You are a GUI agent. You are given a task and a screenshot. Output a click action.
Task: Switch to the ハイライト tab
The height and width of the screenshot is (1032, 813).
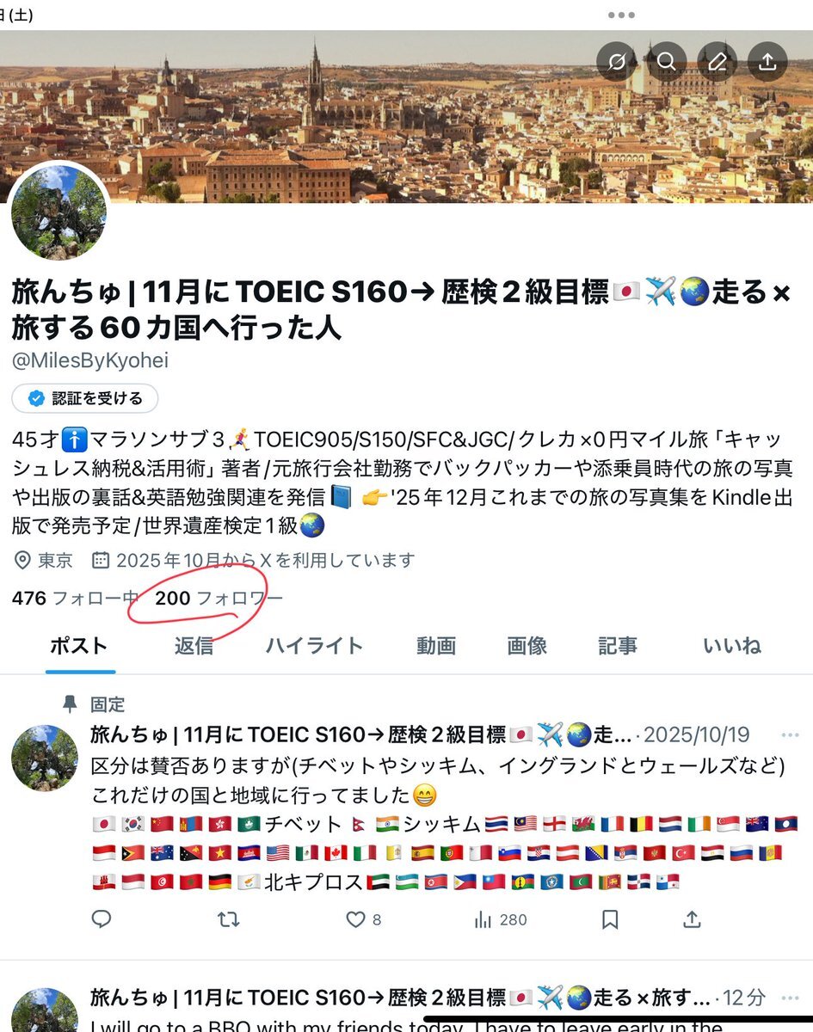click(314, 646)
